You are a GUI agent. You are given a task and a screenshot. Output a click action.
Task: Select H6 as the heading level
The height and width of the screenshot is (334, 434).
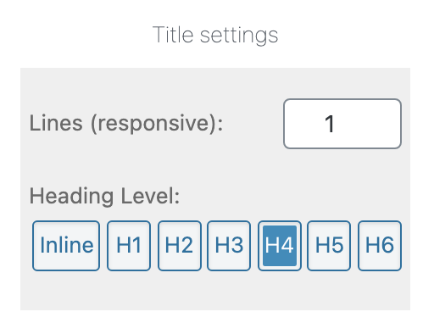coord(380,246)
